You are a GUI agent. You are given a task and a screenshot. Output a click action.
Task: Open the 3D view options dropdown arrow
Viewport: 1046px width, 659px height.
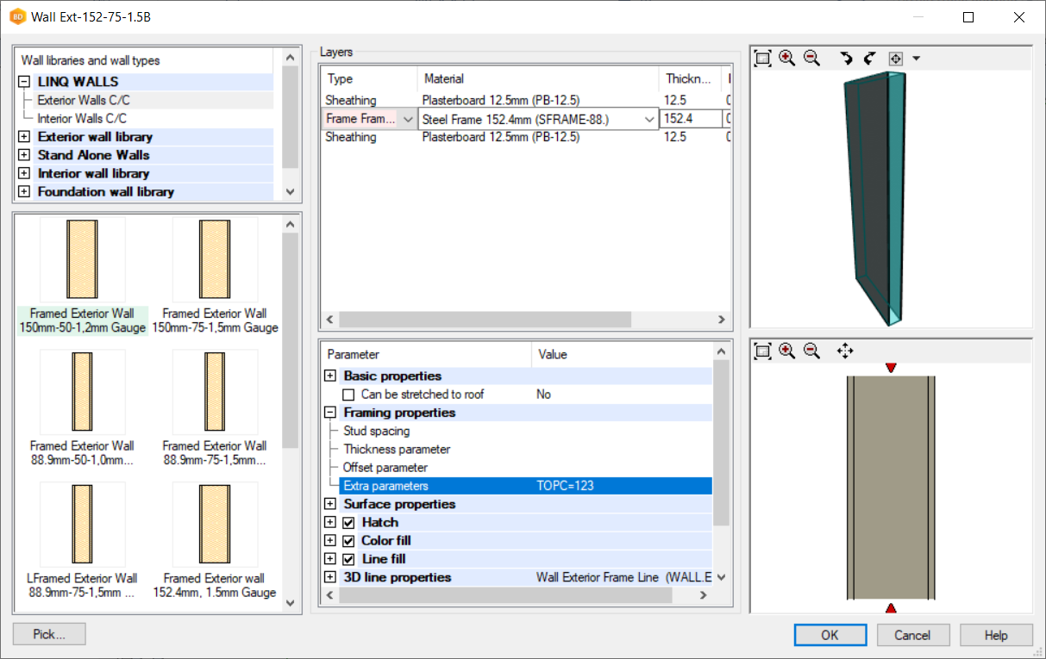click(x=916, y=59)
